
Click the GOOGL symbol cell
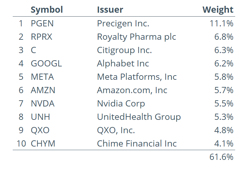click(46, 63)
